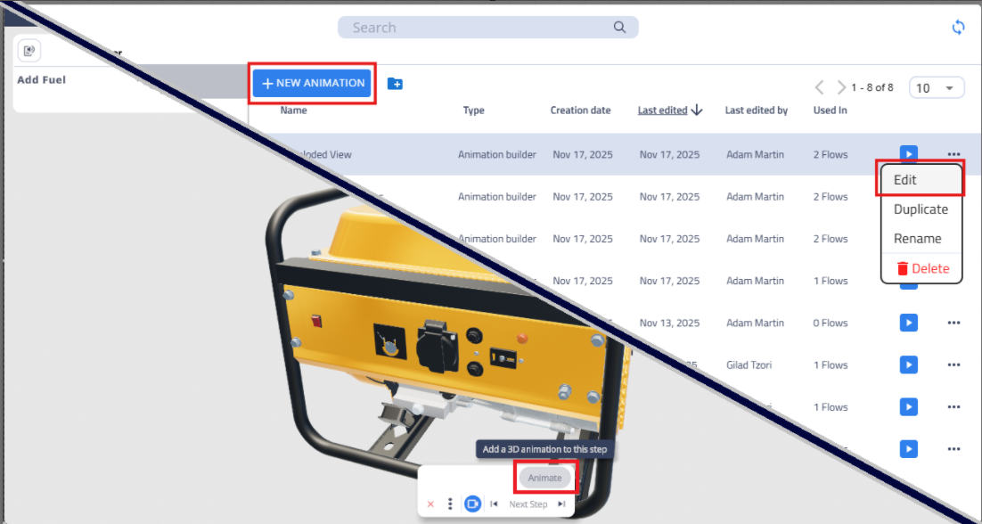Toggle the blue camera icon in step toolbar

coord(472,504)
